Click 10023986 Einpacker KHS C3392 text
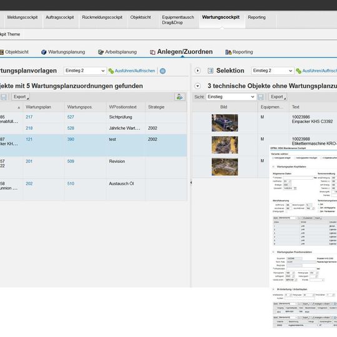Viewport: 337px width, 337px height. click(312, 119)
